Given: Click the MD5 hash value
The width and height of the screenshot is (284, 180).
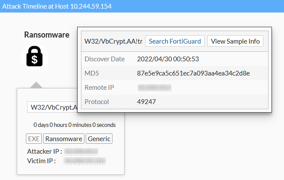Looking at the screenshot, I should [193, 73].
